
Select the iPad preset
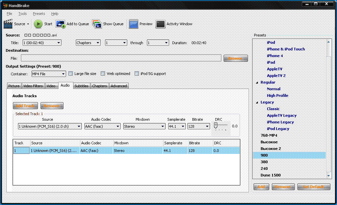[x=271, y=62]
